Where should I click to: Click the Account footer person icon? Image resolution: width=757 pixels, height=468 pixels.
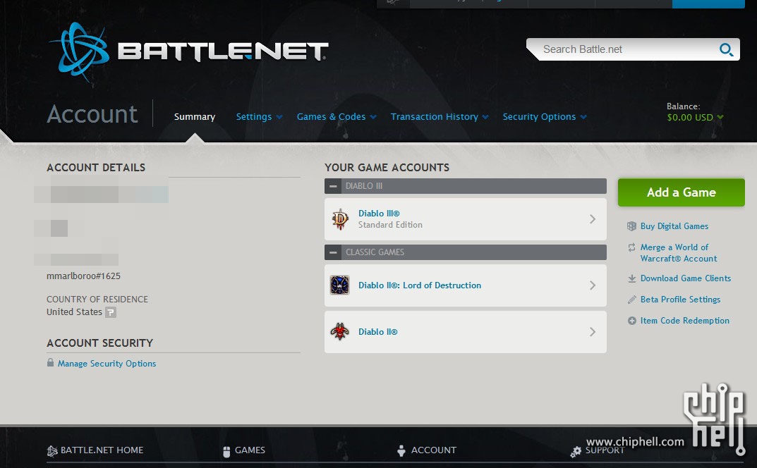[x=401, y=450]
